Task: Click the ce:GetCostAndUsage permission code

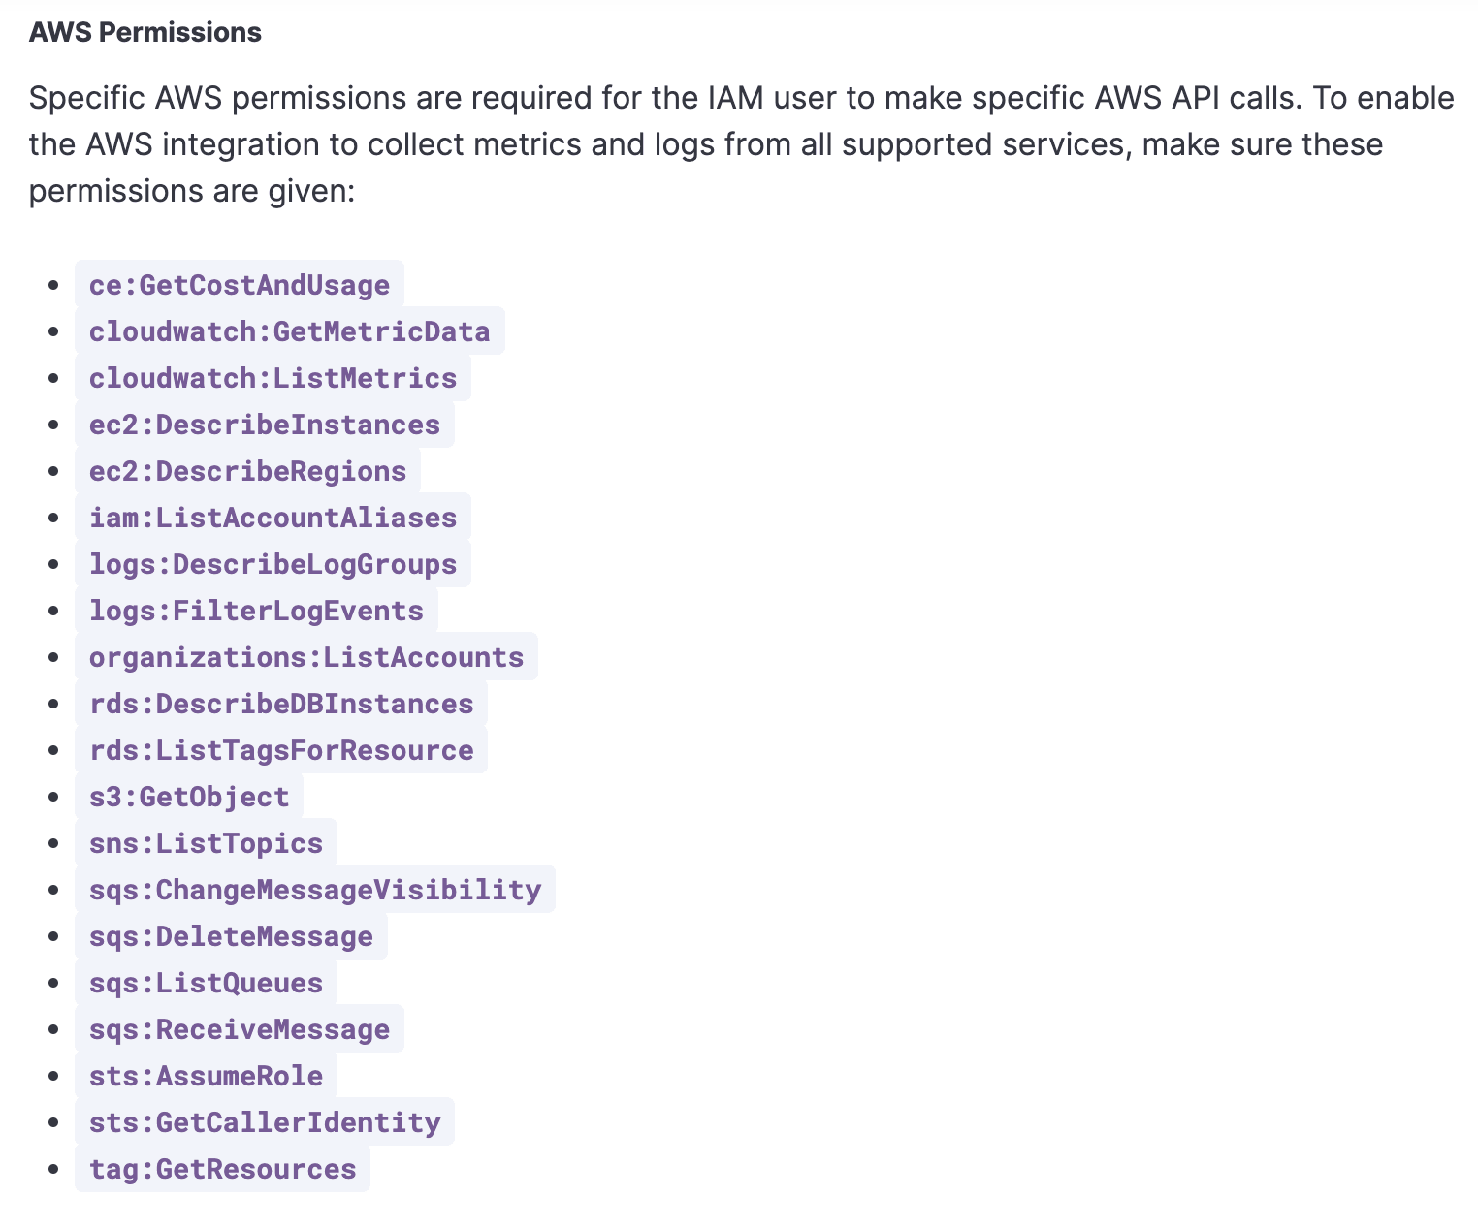Action: coord(239,285)
